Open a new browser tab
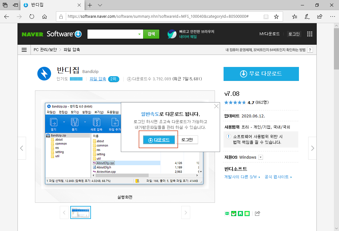339x231 pixels. pyautogui.click(x=90, y=5)
